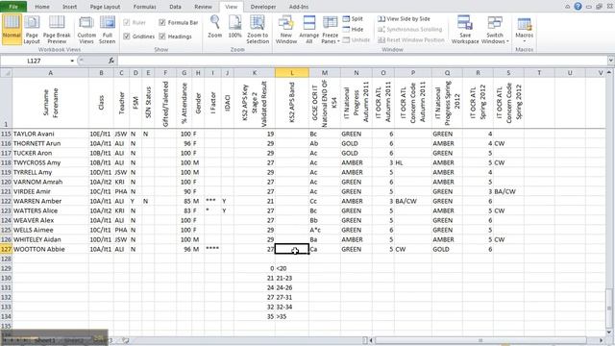Open Freeze Panes menu
Viewport: 615px width, 346px height.
pyautogui.click(x=331, y=29)
